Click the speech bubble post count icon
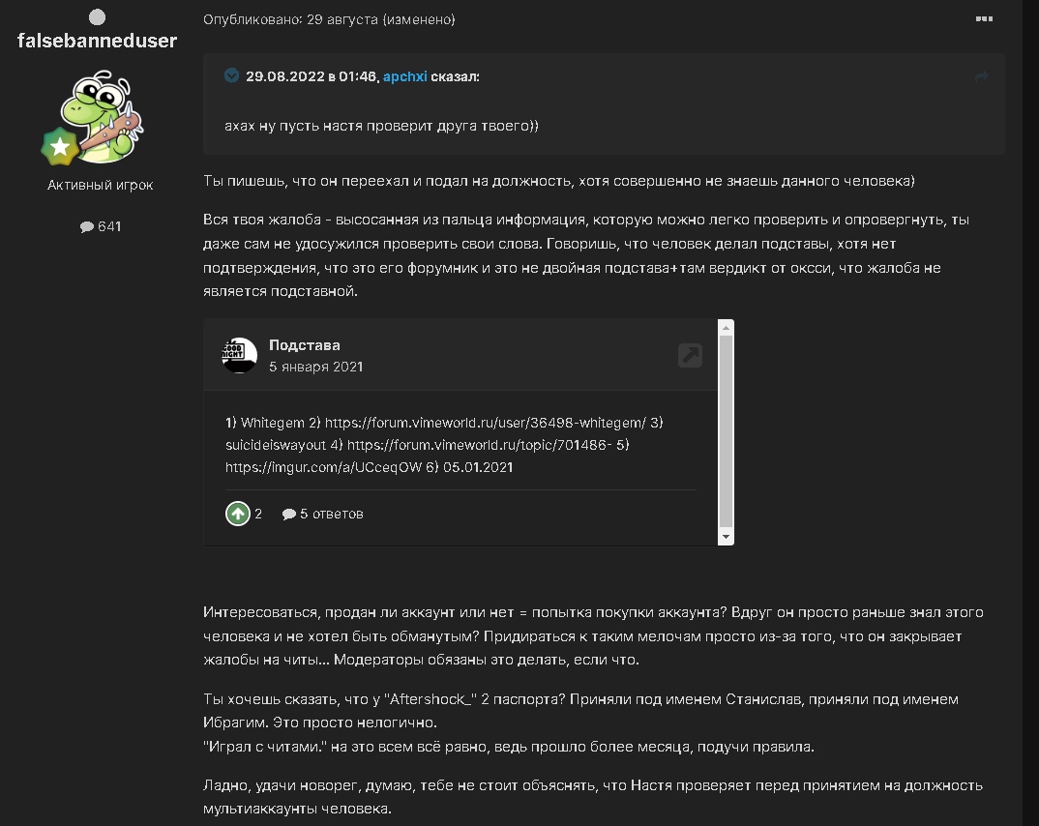The height and width of the screenshot is (826, 1039). pos(87,227)
